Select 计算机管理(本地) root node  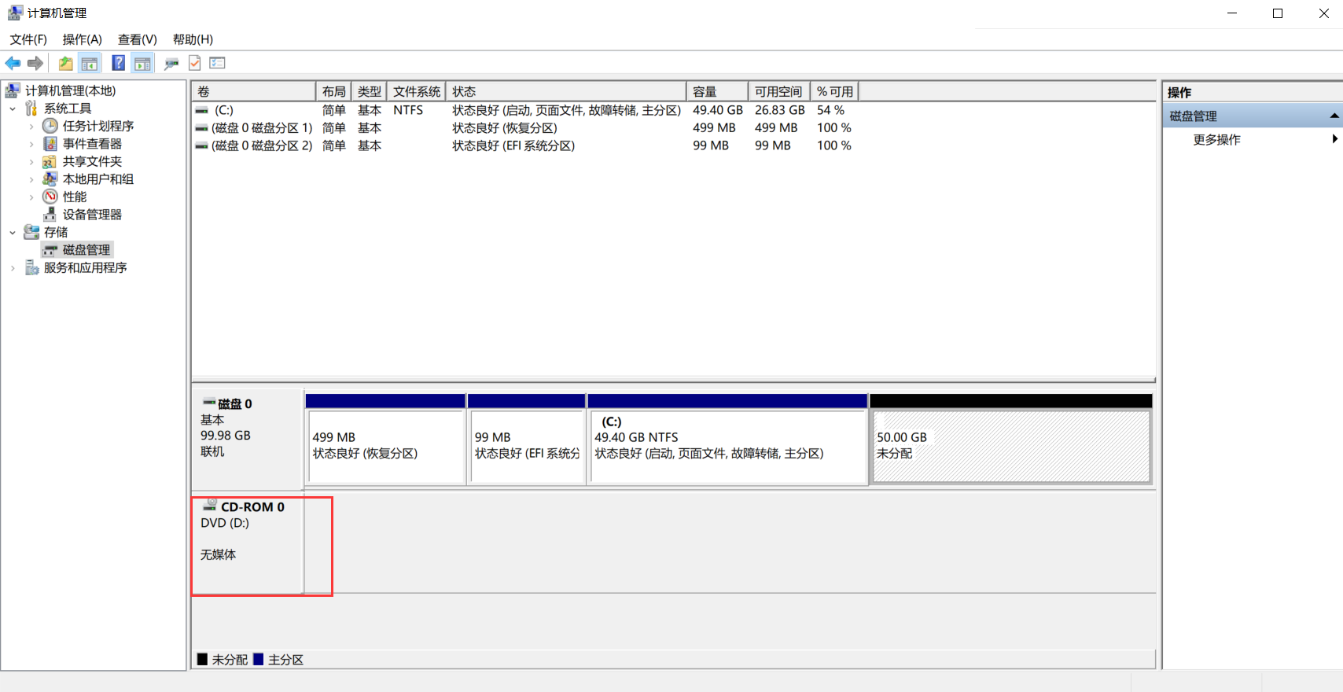click(x=71, y=91)
